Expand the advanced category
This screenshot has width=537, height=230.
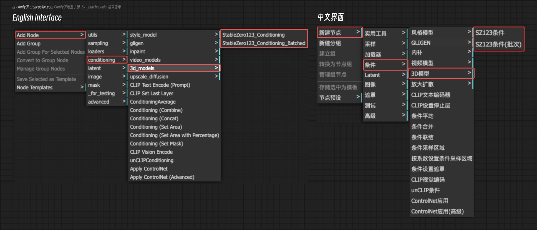(107, 102)
